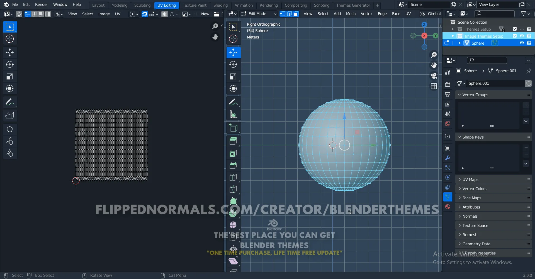Select the Shear tool in 3D viewport
Screen dimensions: 535x279
[233, 261]
